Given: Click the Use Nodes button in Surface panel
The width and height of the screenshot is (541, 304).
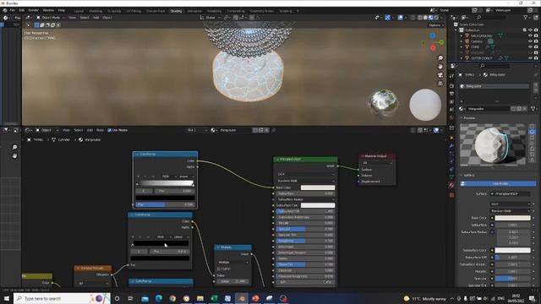Looking at the screenshot, I should pos(499,184).
